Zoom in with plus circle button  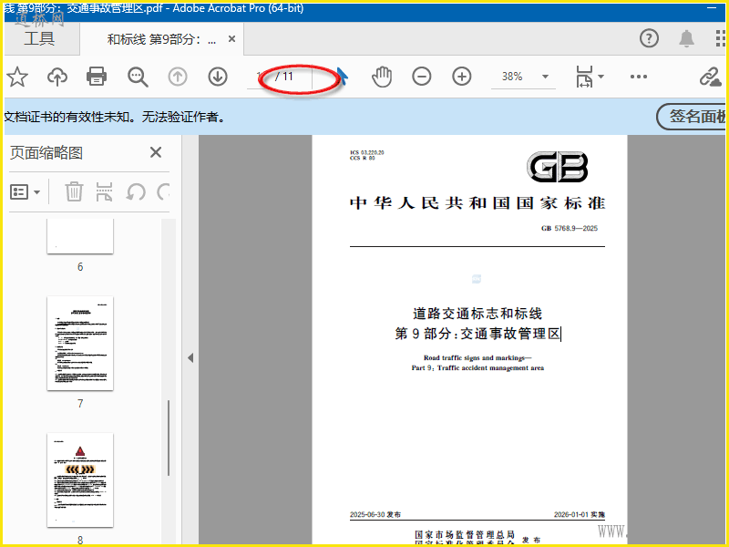tap(462, 77)
